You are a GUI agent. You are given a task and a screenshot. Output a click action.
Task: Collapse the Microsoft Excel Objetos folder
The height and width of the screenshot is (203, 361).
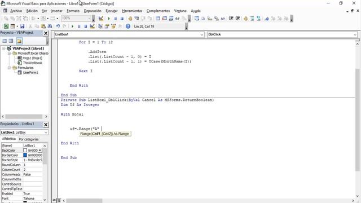click(9, 54)
